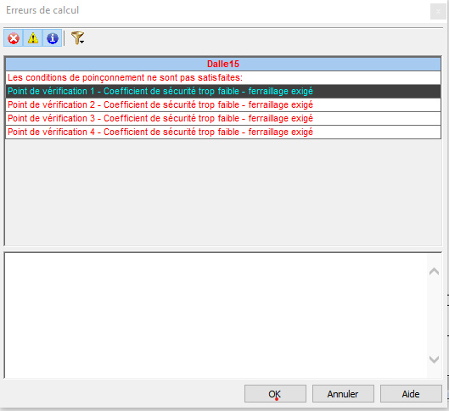Close the Erreurs de calcul dialog
This screenshot has width=449, height=411.
pyautogui.click(x=438, y=11)
